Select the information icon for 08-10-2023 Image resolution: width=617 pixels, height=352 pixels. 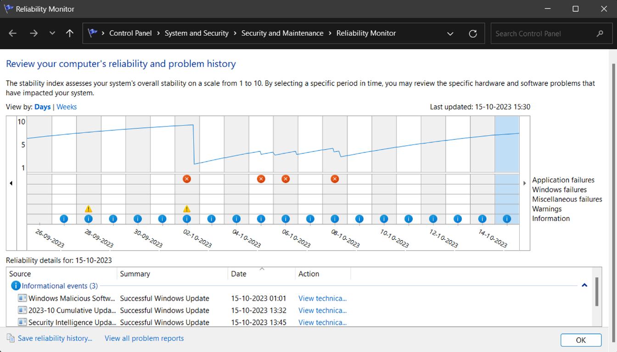[335, 219]
